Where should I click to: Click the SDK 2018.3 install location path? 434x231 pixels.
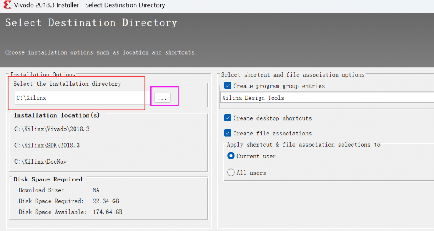47,146
